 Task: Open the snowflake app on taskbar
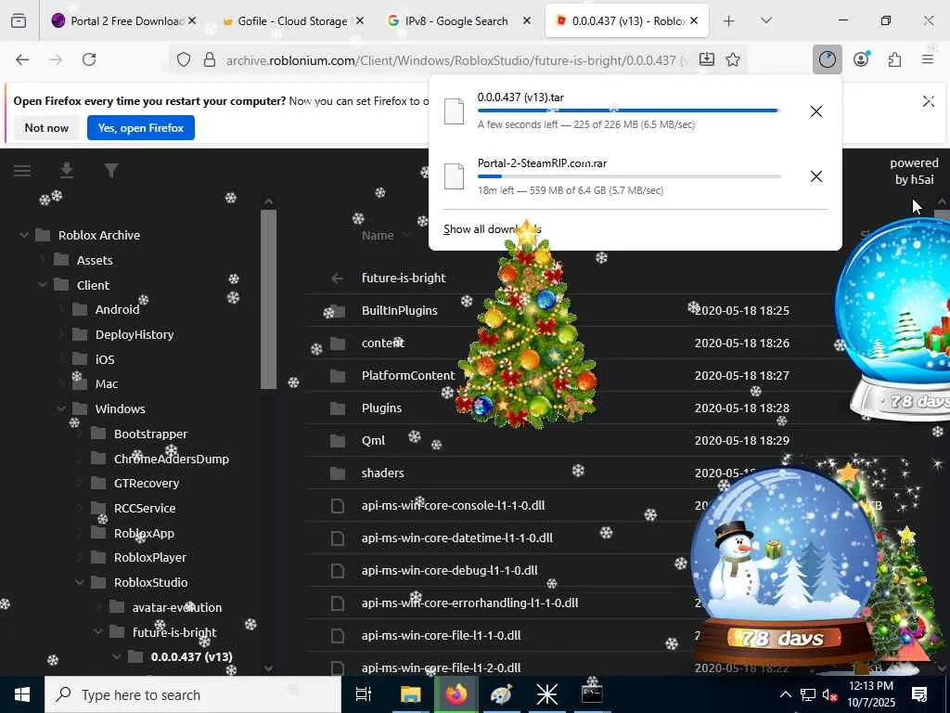[547, 694]
